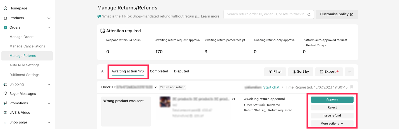
Task: Click the Buyer Messages chat bubble icon
Action: (5, 94)
